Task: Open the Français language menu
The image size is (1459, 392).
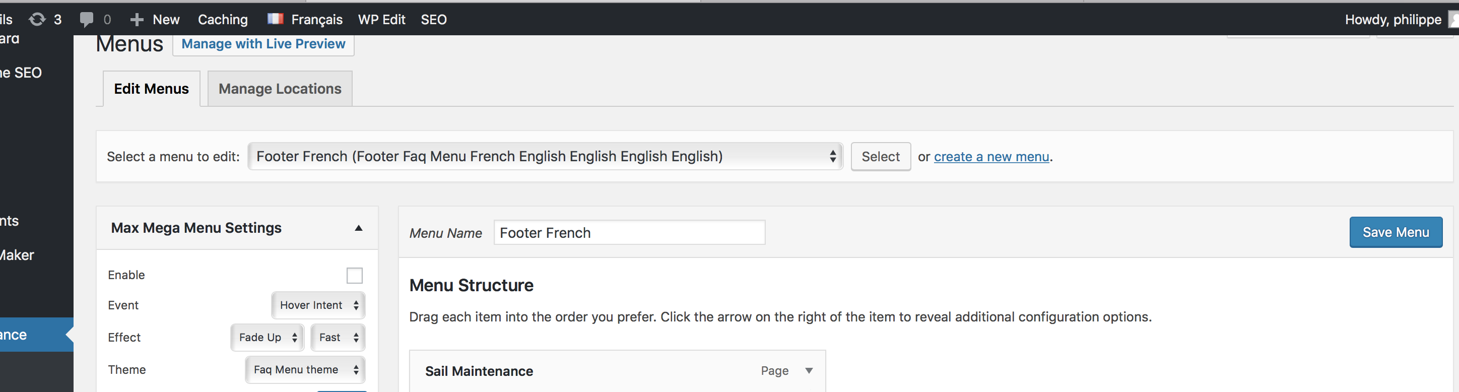Action: [x=316, y=19]
